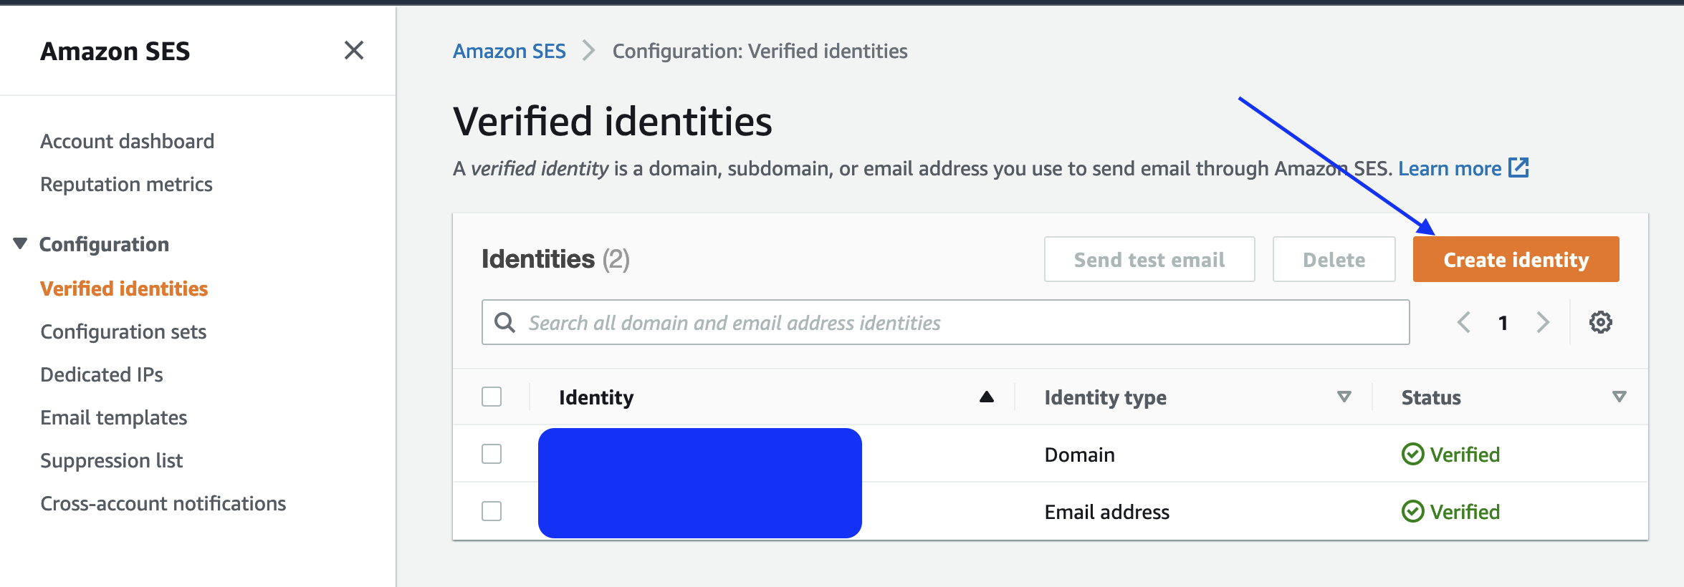Click the next page chevron icon

[x=1543, y=322]
